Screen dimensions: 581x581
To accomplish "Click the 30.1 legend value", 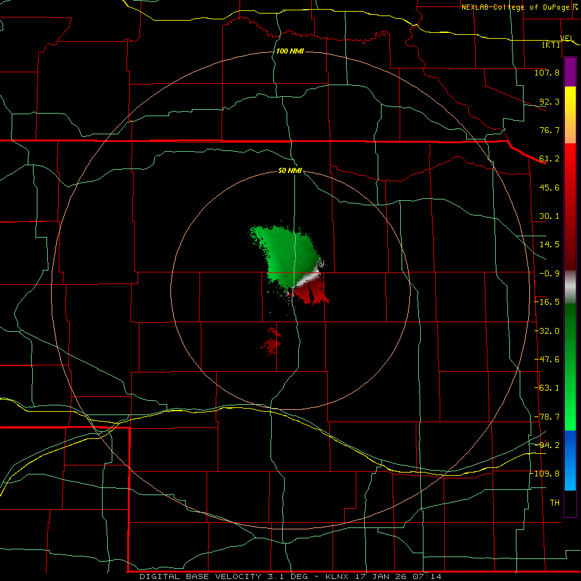I will point(549,216).
